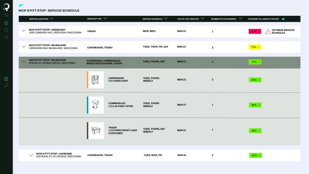Open the hamburger menu in the sidebar
309x174 pixels.
pos(6,15)
